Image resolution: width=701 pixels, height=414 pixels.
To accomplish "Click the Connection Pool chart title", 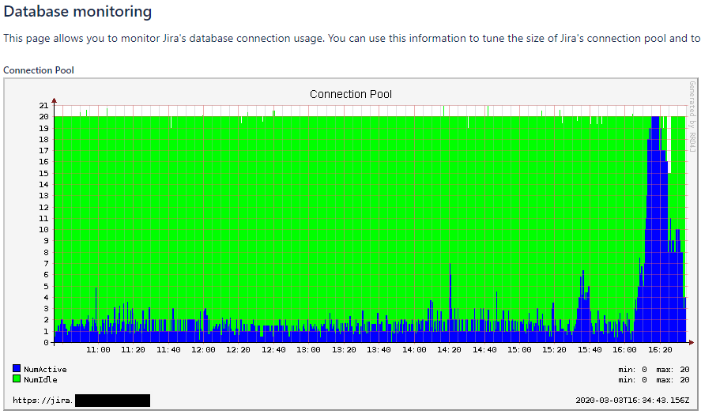I will tap(351, 94).
